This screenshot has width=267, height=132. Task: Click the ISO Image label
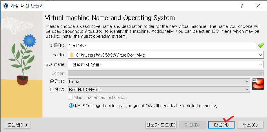pyautogui.click(x=55, y=64)
